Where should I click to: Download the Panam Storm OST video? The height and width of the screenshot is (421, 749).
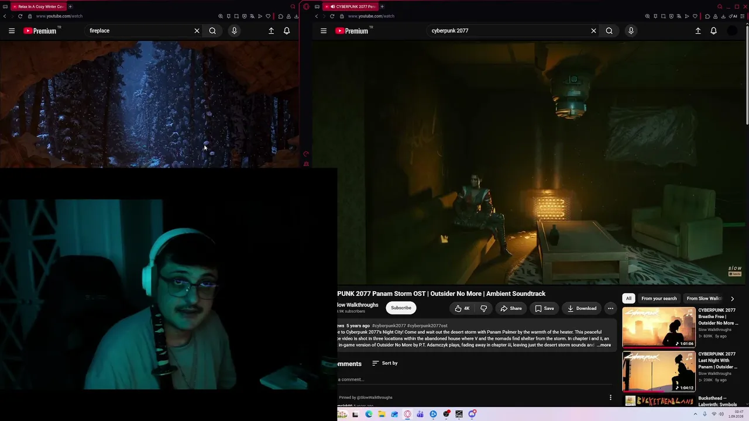click(582, 308)
